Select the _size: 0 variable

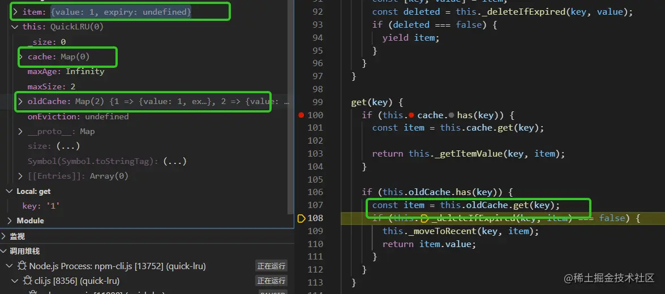click(x=46, y=41)
